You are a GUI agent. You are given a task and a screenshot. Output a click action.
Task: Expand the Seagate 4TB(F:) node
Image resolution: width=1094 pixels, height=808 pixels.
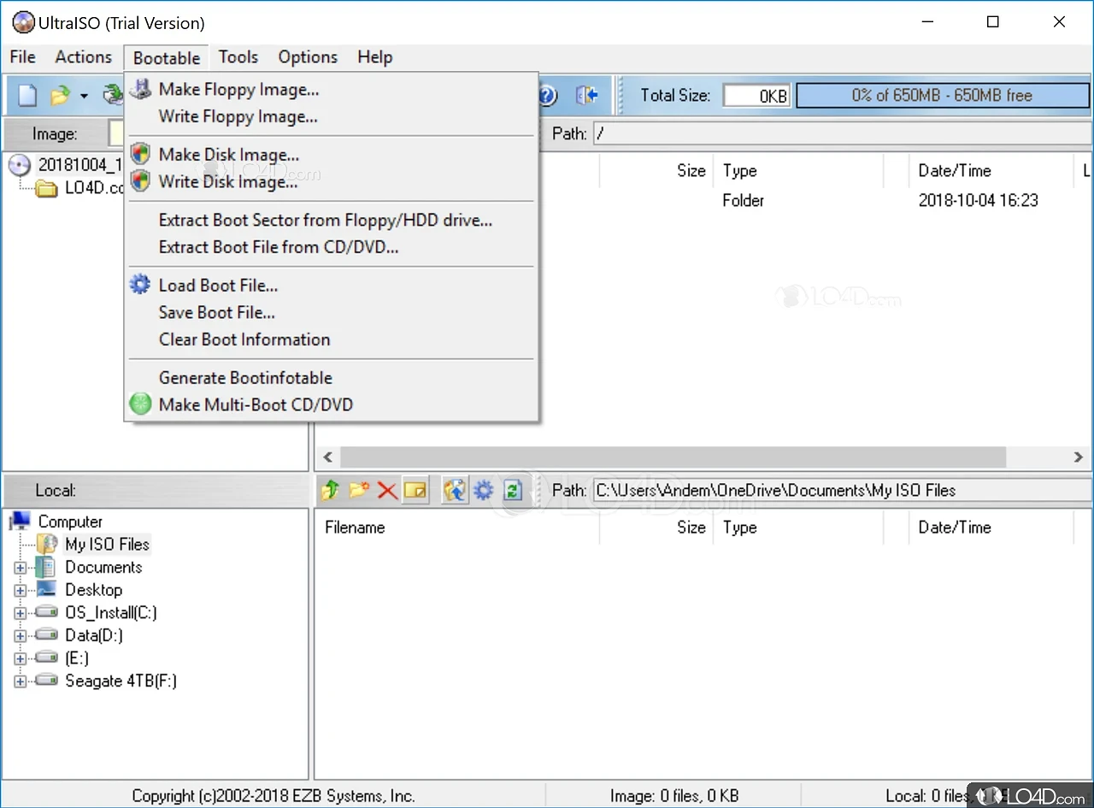click(21, 681)
